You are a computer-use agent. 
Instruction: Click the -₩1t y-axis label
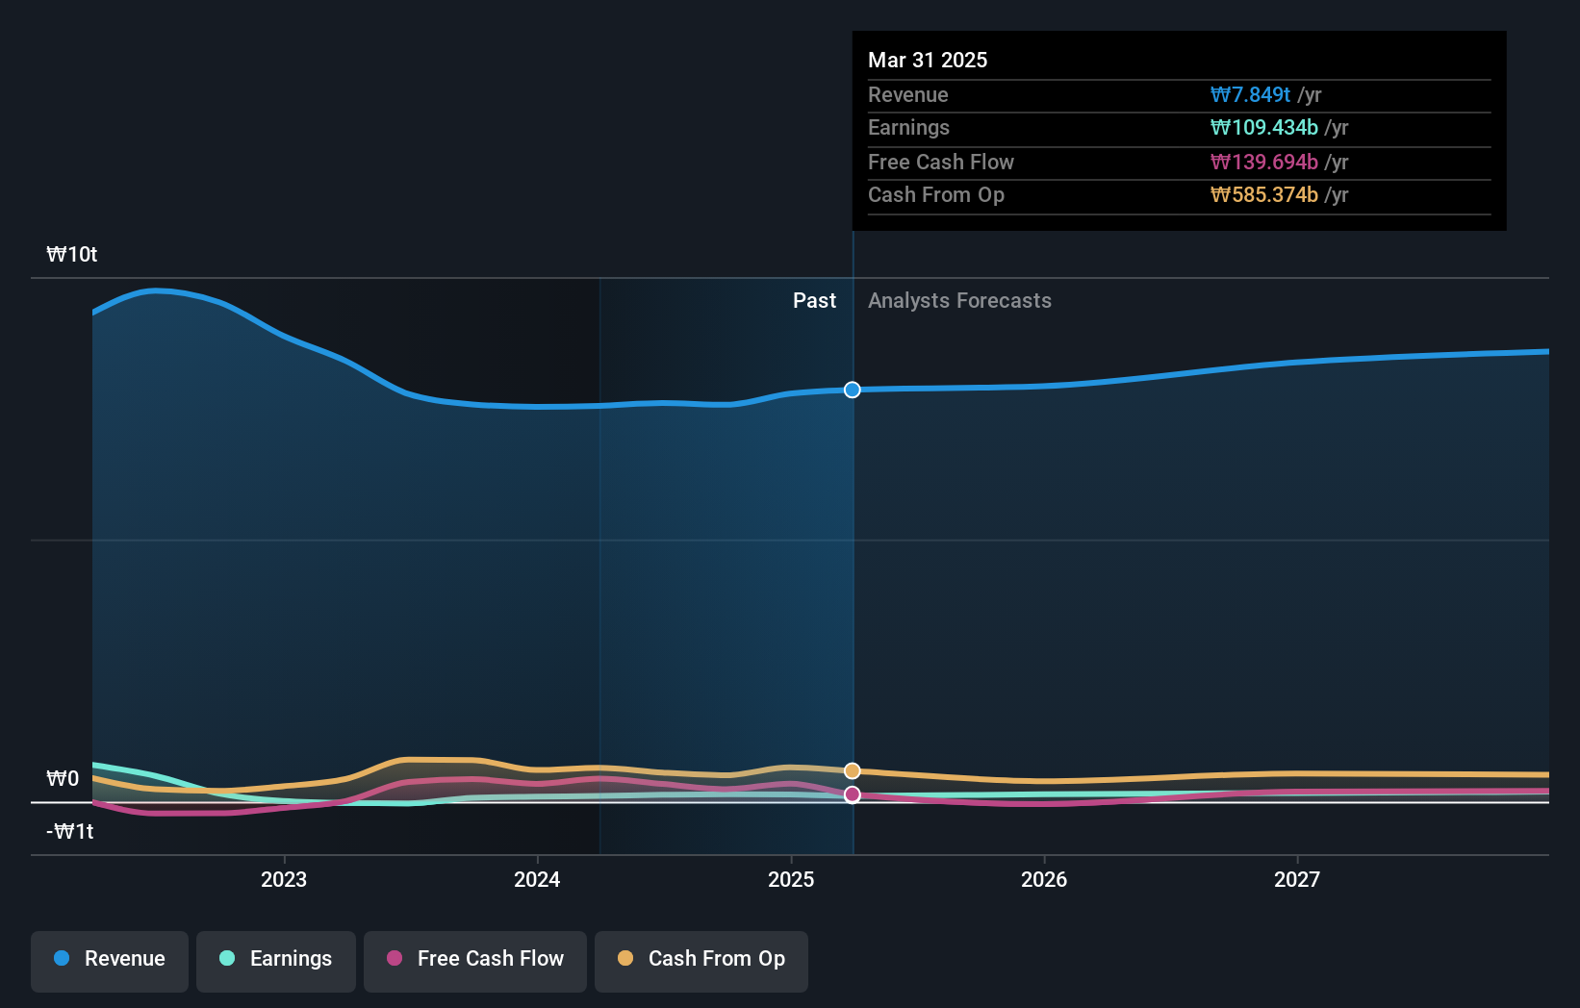(x=70, y=831)
